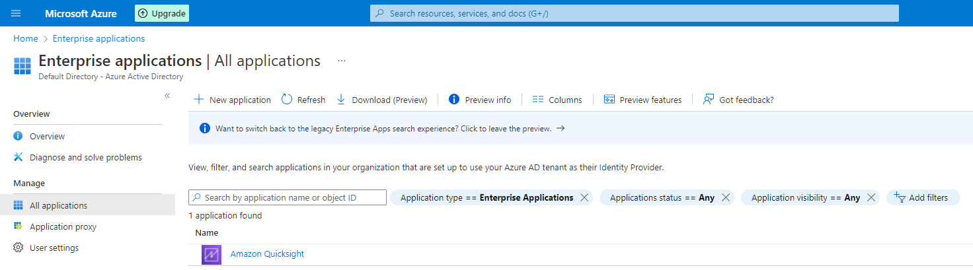Remove the Application type filter
Screen dimensions: 973x270
tap(584, 197)
